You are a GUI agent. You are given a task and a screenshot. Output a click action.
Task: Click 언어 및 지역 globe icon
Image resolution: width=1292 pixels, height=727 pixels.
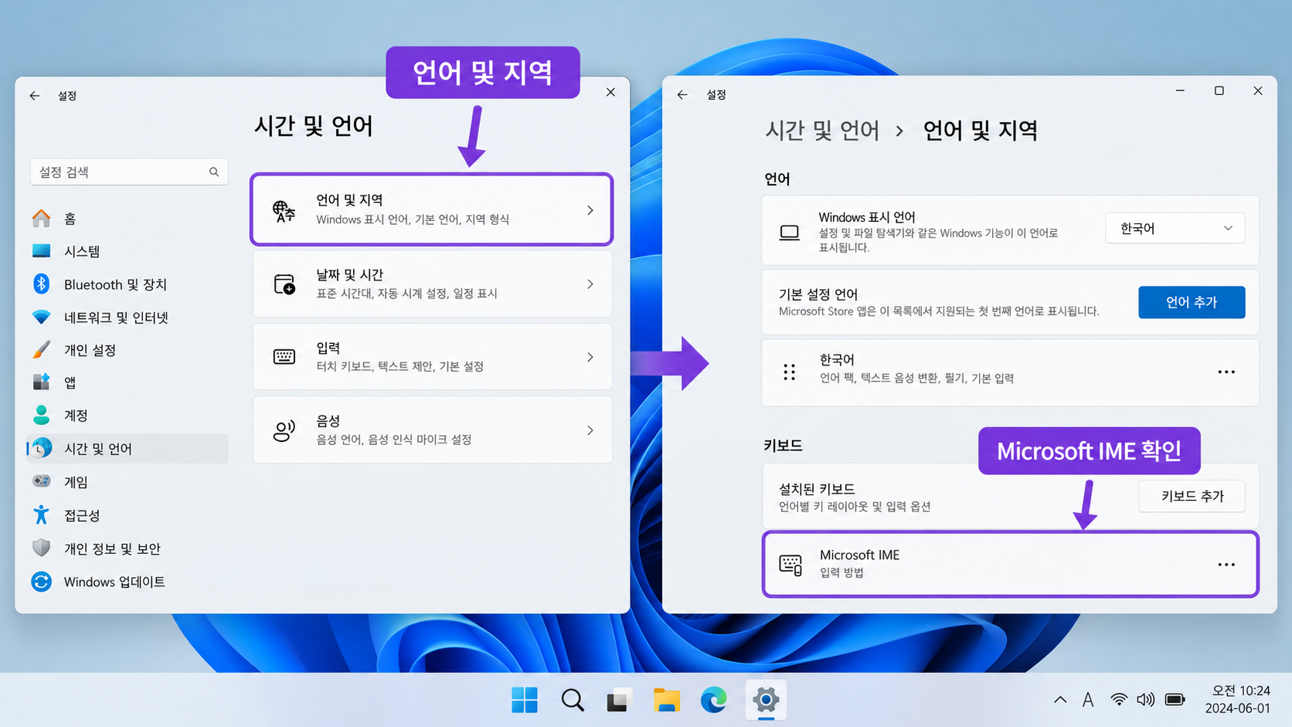(x=284, y=210)
